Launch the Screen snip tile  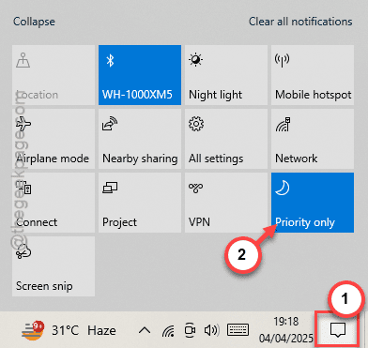coord(54,266)
